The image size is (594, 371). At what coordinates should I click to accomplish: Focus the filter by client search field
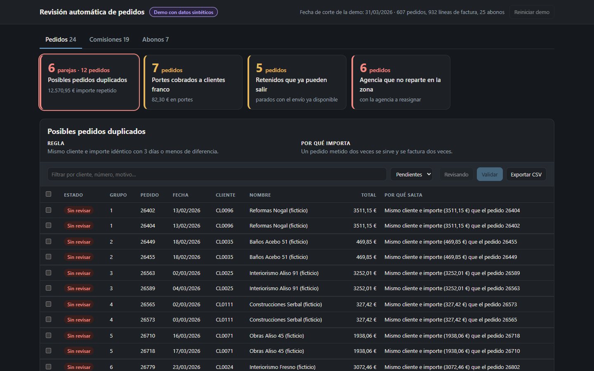coord(217,174)
